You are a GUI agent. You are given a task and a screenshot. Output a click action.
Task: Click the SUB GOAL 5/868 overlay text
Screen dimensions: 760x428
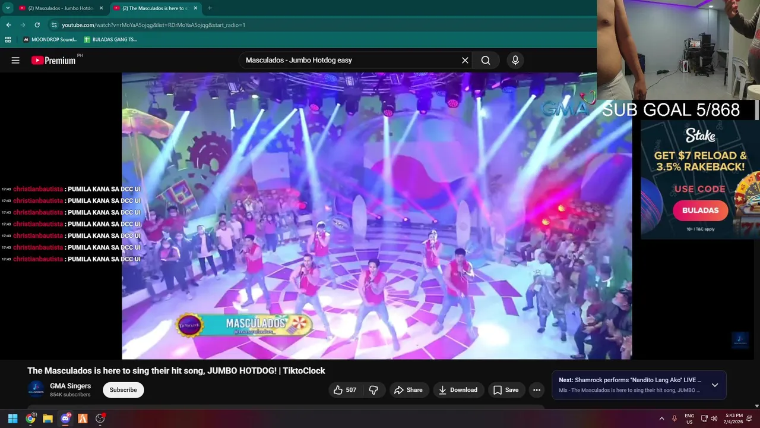point(671,109)
